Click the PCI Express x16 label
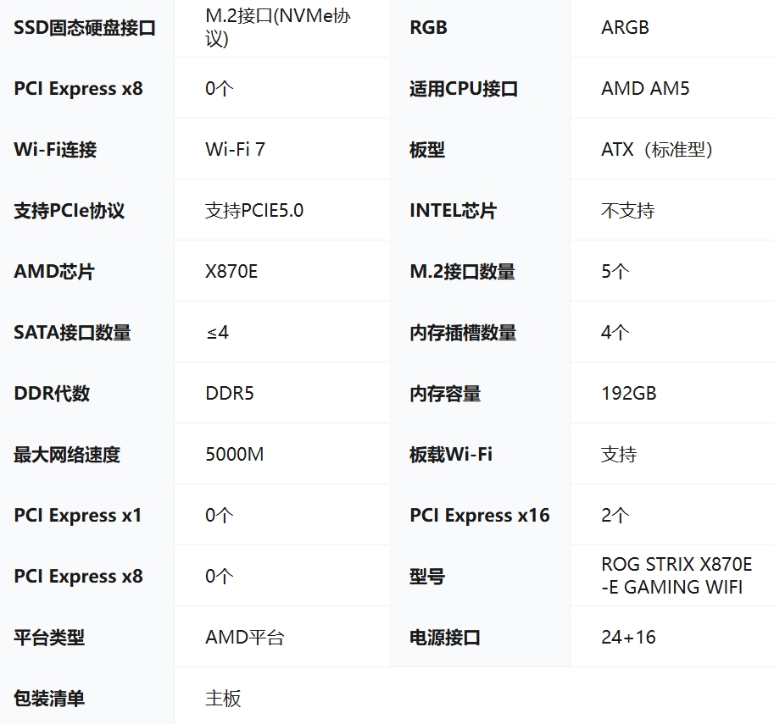Screen dimensions: 774x724 point(480,516)
